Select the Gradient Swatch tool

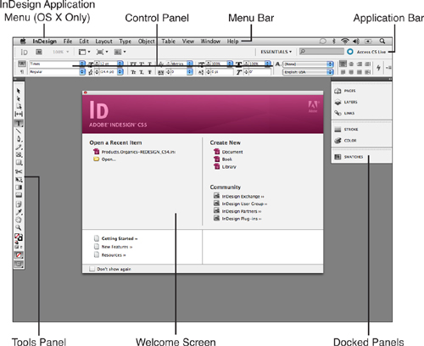tap(19, 187)
